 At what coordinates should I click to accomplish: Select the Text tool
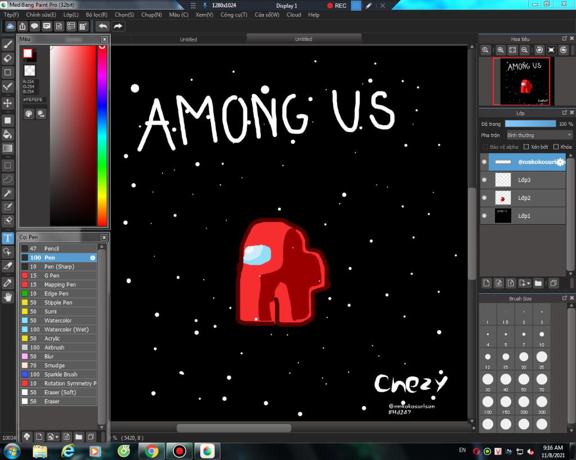click(8, 238)
